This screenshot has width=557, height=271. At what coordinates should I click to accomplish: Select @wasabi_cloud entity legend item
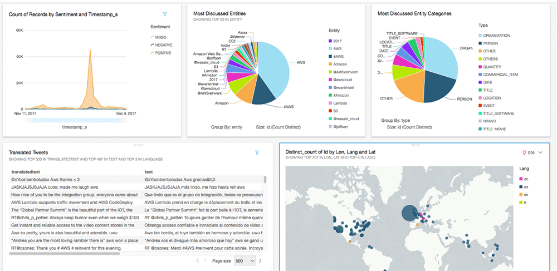tap(343, 119)
